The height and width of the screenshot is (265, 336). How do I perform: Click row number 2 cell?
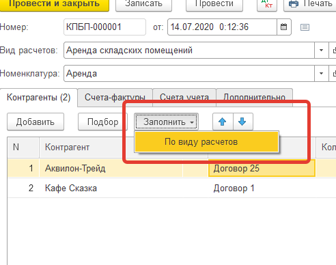(x=23, y=189)
